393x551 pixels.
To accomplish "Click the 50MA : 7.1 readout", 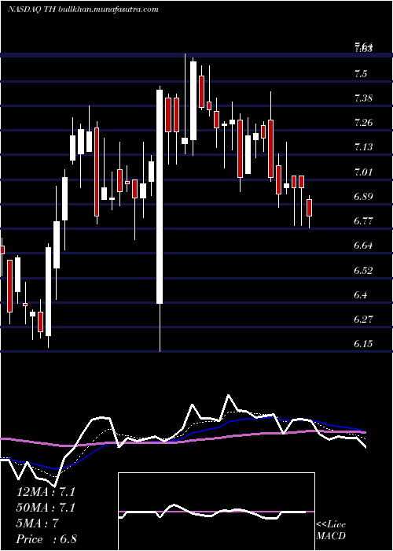I will (46, 508).
